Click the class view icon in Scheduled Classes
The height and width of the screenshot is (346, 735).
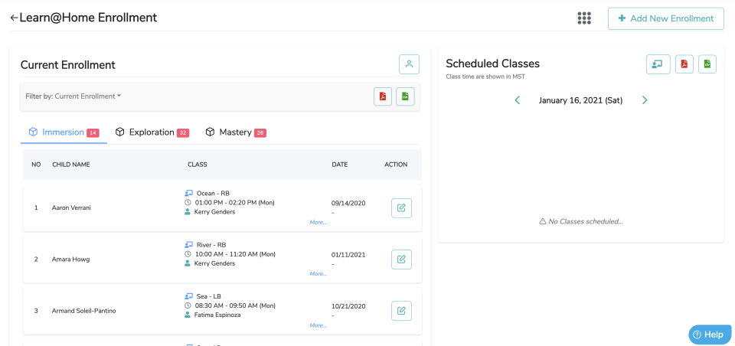click(x=658, y=64)
